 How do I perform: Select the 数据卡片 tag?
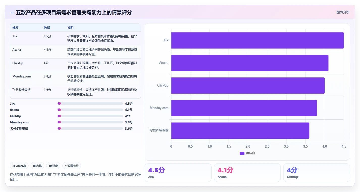[72, 166]
